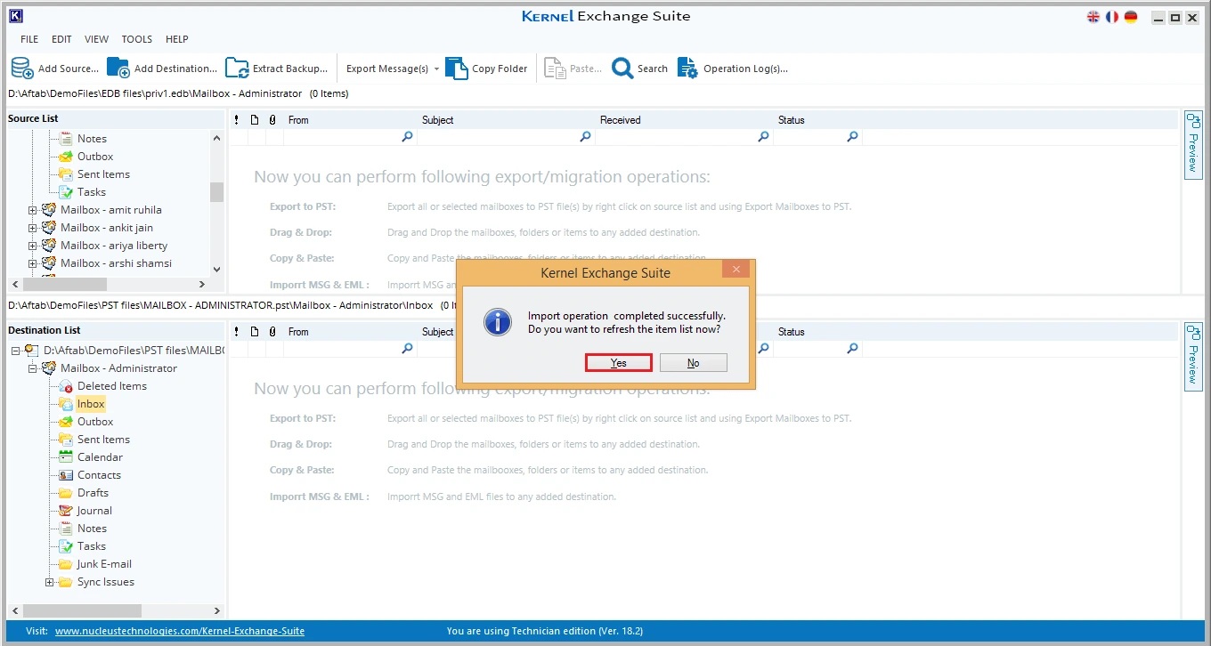Select the Inbox folder in Destination List
This screenshot has width=1211, height=646.
click(x=91, y=404)
